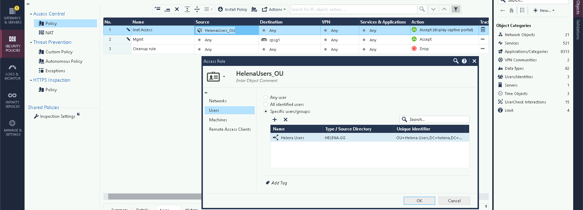
Task: Open the Actions dropdown menu
Action: pos(274,9)
